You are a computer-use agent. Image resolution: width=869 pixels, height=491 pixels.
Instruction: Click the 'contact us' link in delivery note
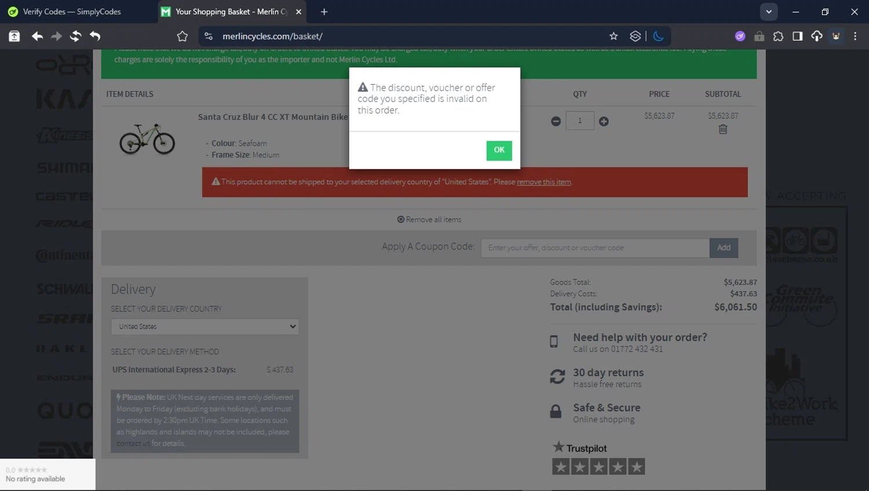[133, 443]
